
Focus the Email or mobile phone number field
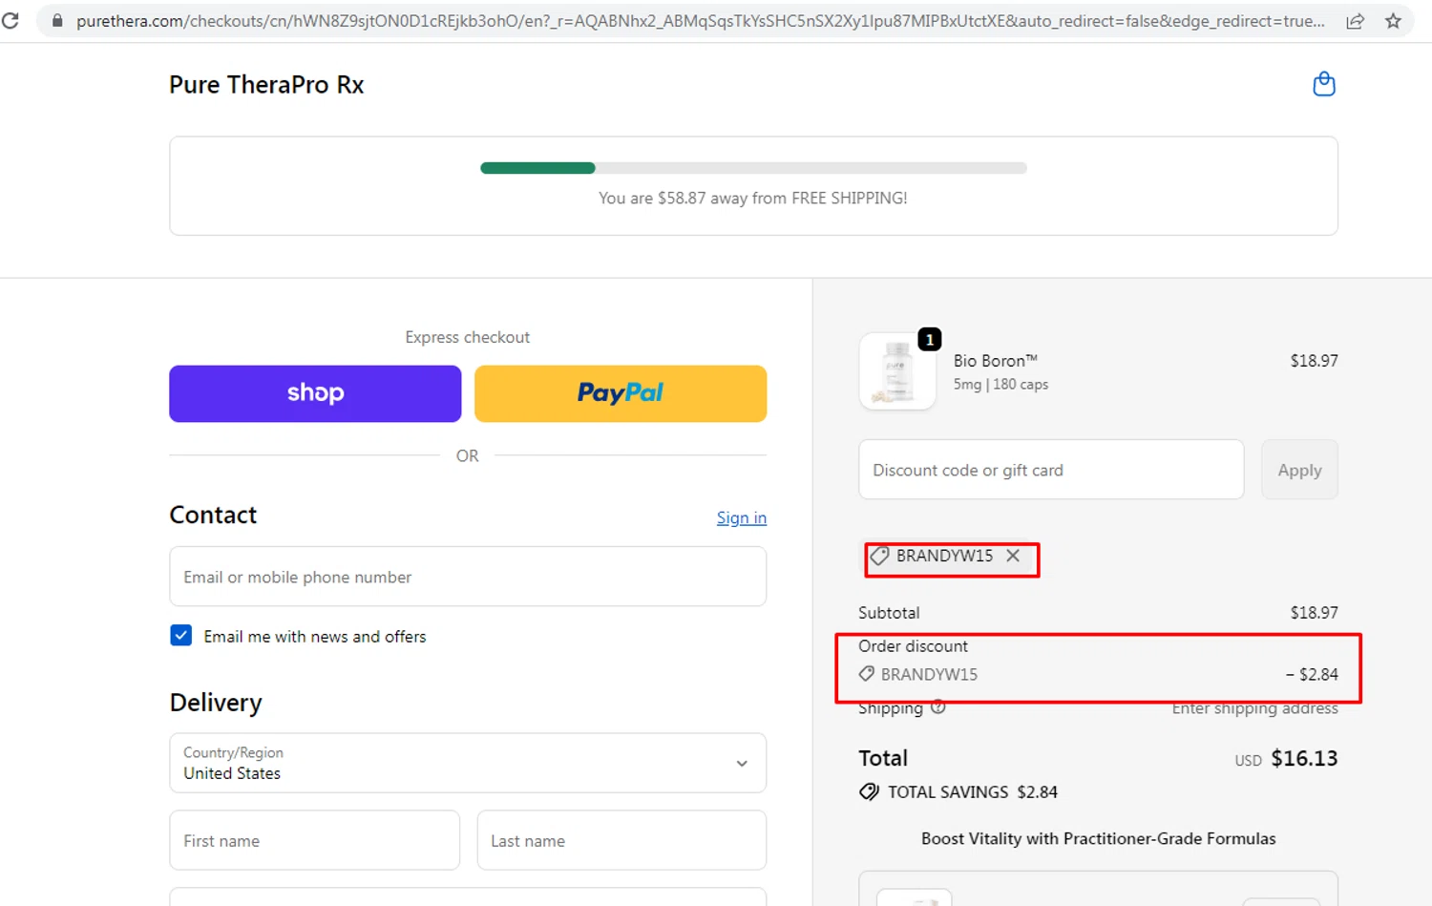click(468, 577)
